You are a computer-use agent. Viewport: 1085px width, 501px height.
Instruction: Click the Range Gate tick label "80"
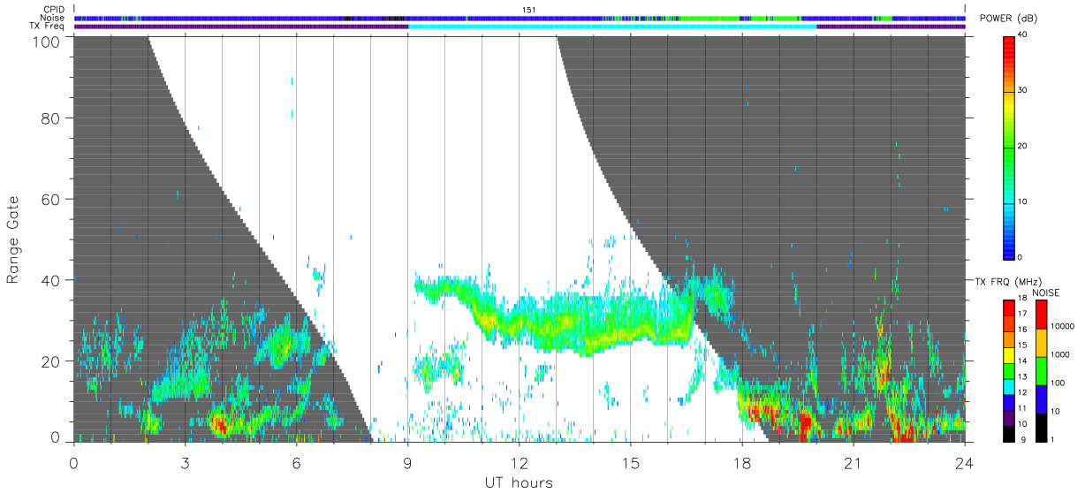point(52,117)
